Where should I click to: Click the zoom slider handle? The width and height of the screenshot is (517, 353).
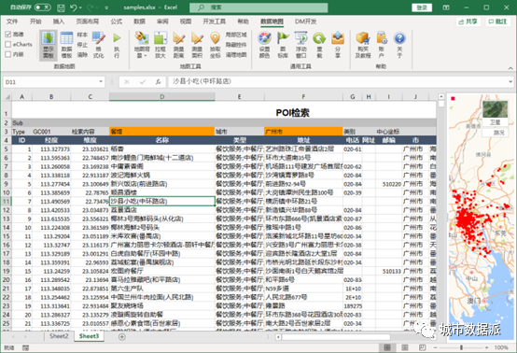tap(461, 347)
